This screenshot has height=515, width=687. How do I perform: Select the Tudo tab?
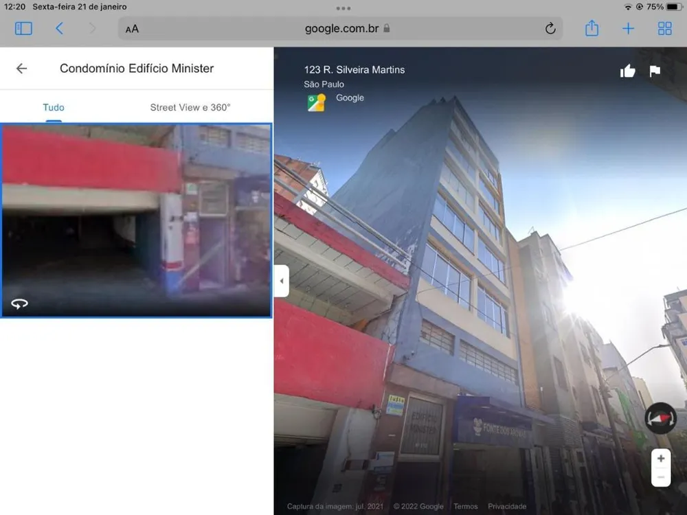click(x=54, y=107)
